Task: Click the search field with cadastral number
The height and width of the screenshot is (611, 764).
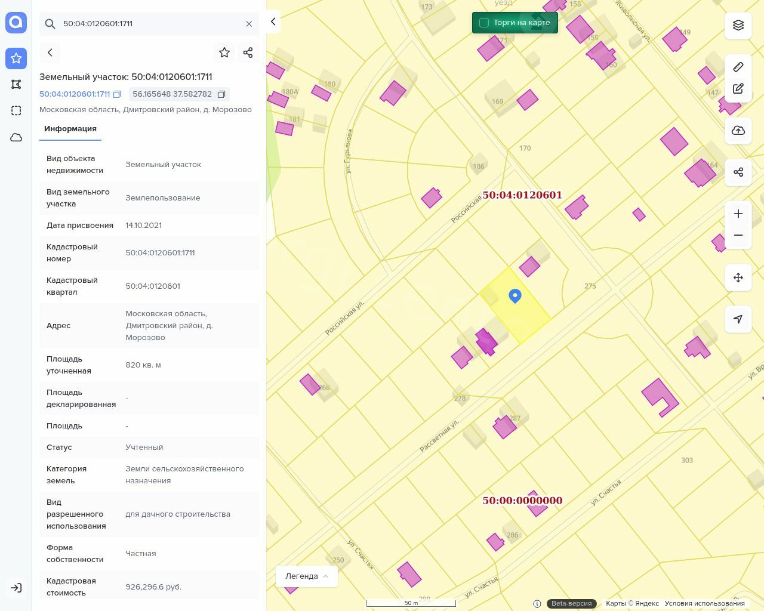Action: pyautogui.click(x=149, y=24)
